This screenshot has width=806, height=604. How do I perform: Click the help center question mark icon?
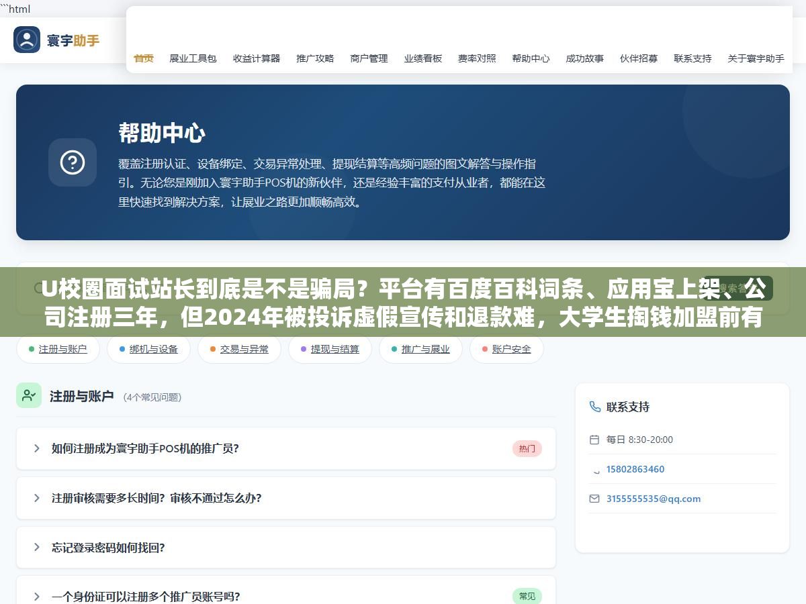73,162
